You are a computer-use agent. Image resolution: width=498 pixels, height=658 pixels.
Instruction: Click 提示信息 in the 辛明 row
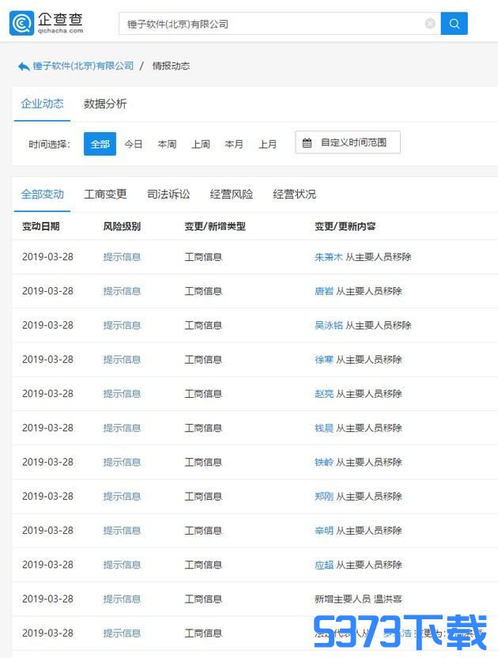(x=122, y=531)
